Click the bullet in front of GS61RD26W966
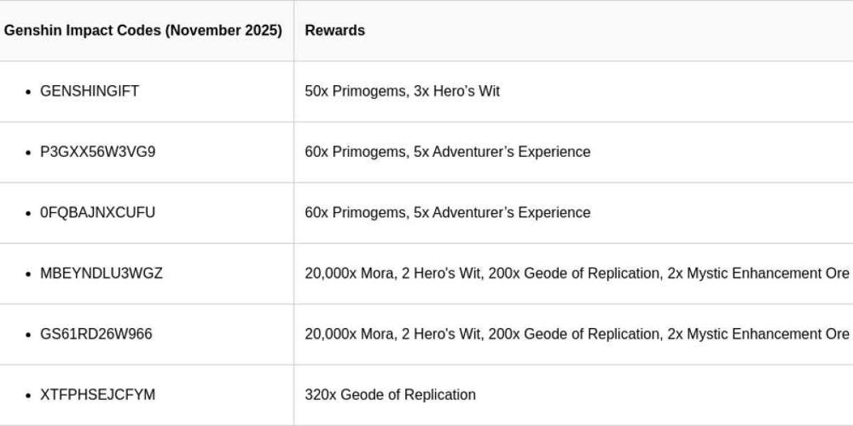The width and height of the screenshot is (853, 426). pyautogui.click(x=28, y=335)
